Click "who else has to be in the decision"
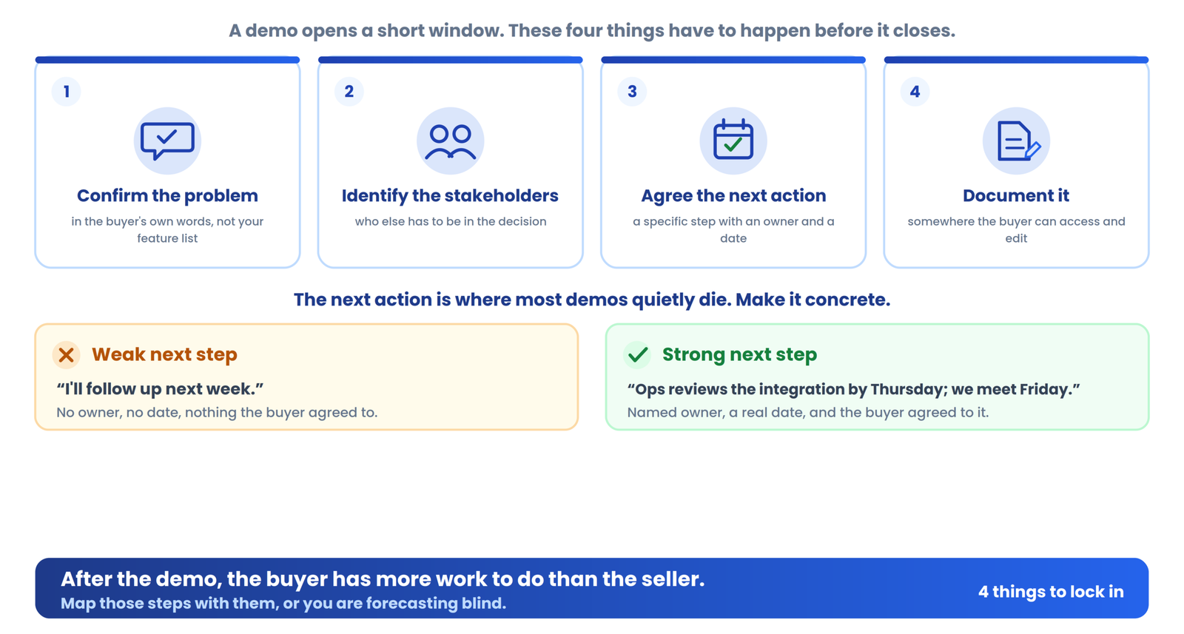The width and height of the screenshot is (1184, 634). [x=451, y=221]
